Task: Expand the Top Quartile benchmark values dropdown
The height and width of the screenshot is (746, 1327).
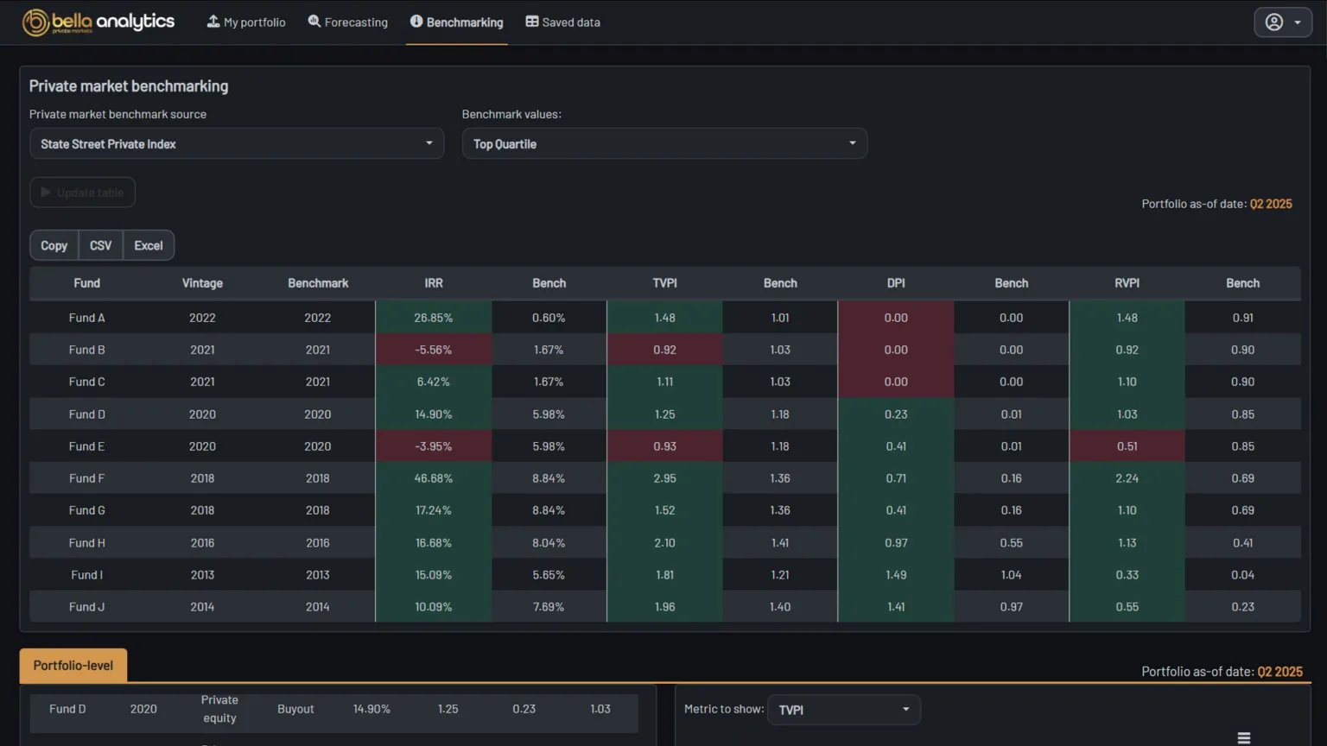Action: (x=664, y=143)
